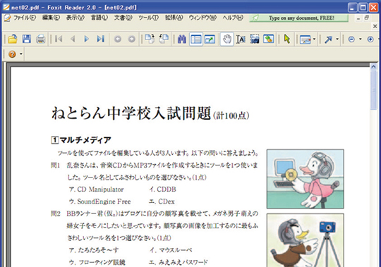Open the 編集(E) menu
The height and width of the screenshot is (267, 381).
click(51, 18)
